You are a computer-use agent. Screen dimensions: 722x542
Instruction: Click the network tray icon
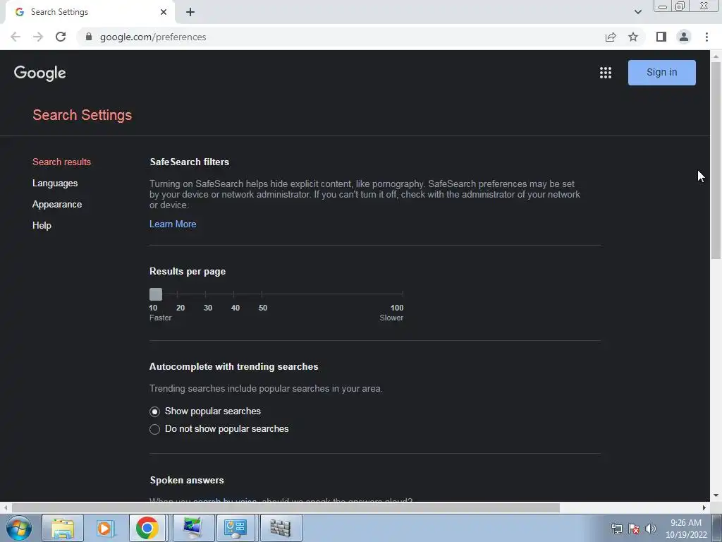coord(616,529)
